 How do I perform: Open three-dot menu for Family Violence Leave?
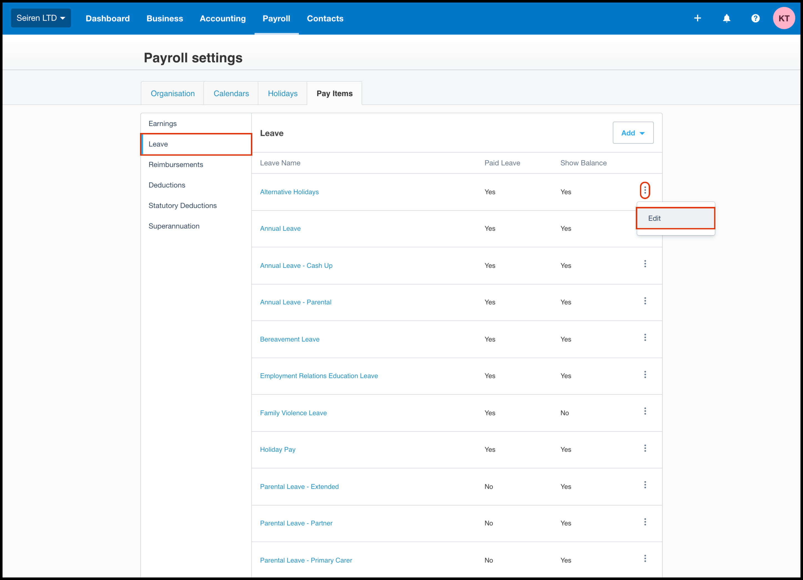(x=645, y=411)
